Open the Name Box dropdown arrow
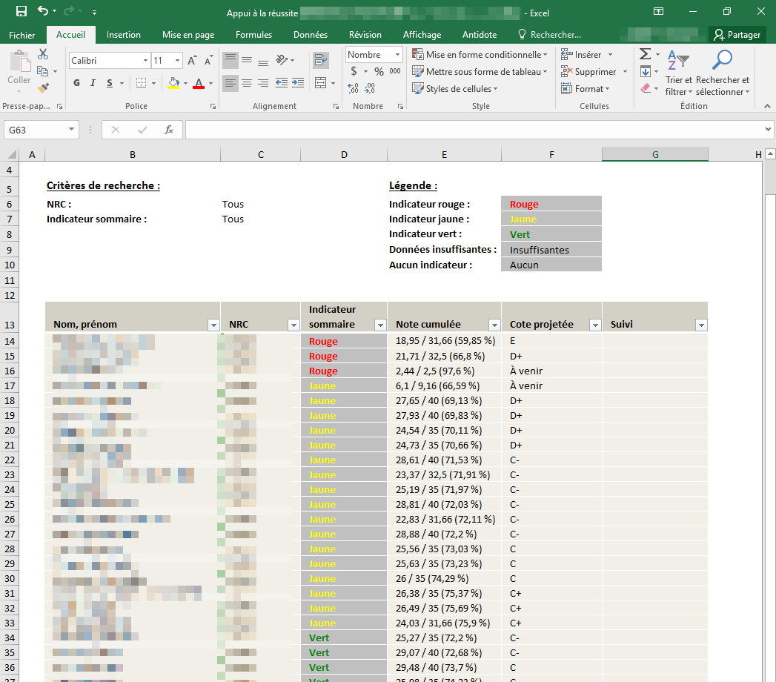 pos(71,130)
